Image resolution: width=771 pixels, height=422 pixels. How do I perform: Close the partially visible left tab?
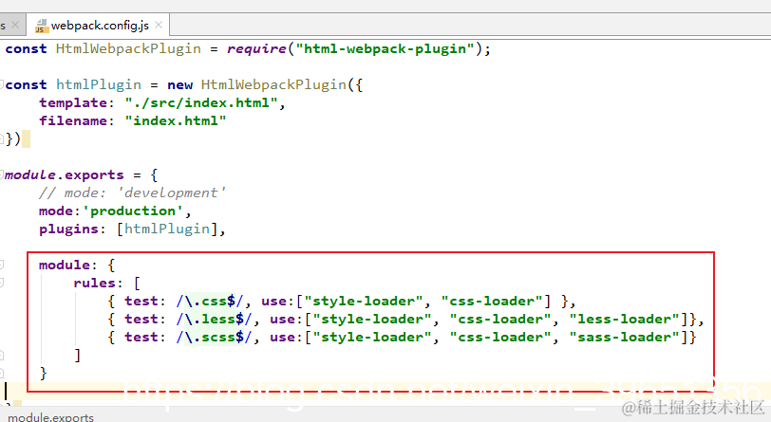click(x=15, y=25)
